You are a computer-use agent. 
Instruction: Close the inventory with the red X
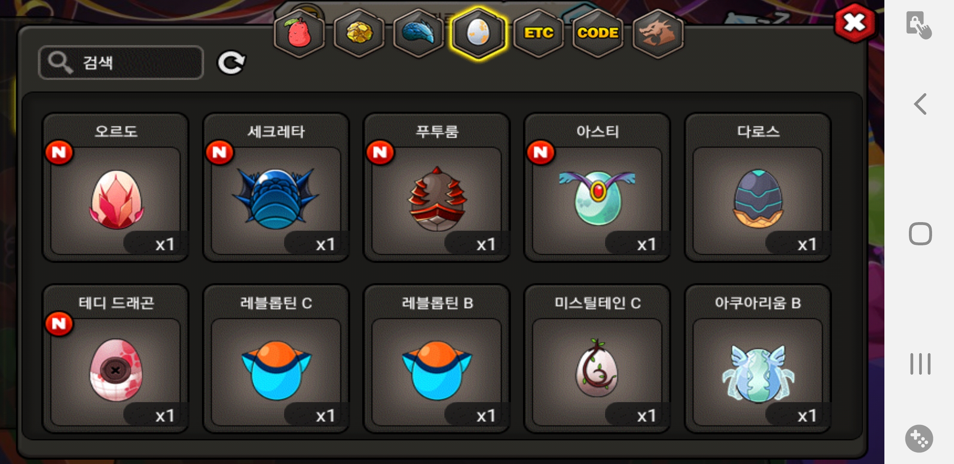(x=855, y=23)
